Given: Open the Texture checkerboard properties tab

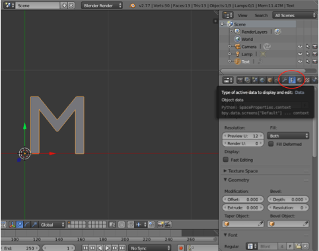Looking at the screenshot, I should (x=307, y=80).
